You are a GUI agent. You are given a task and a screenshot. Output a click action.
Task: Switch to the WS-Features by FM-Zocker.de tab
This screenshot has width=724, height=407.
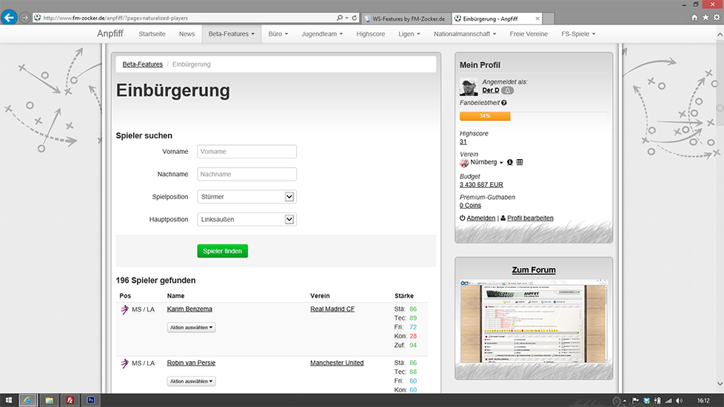408,18
